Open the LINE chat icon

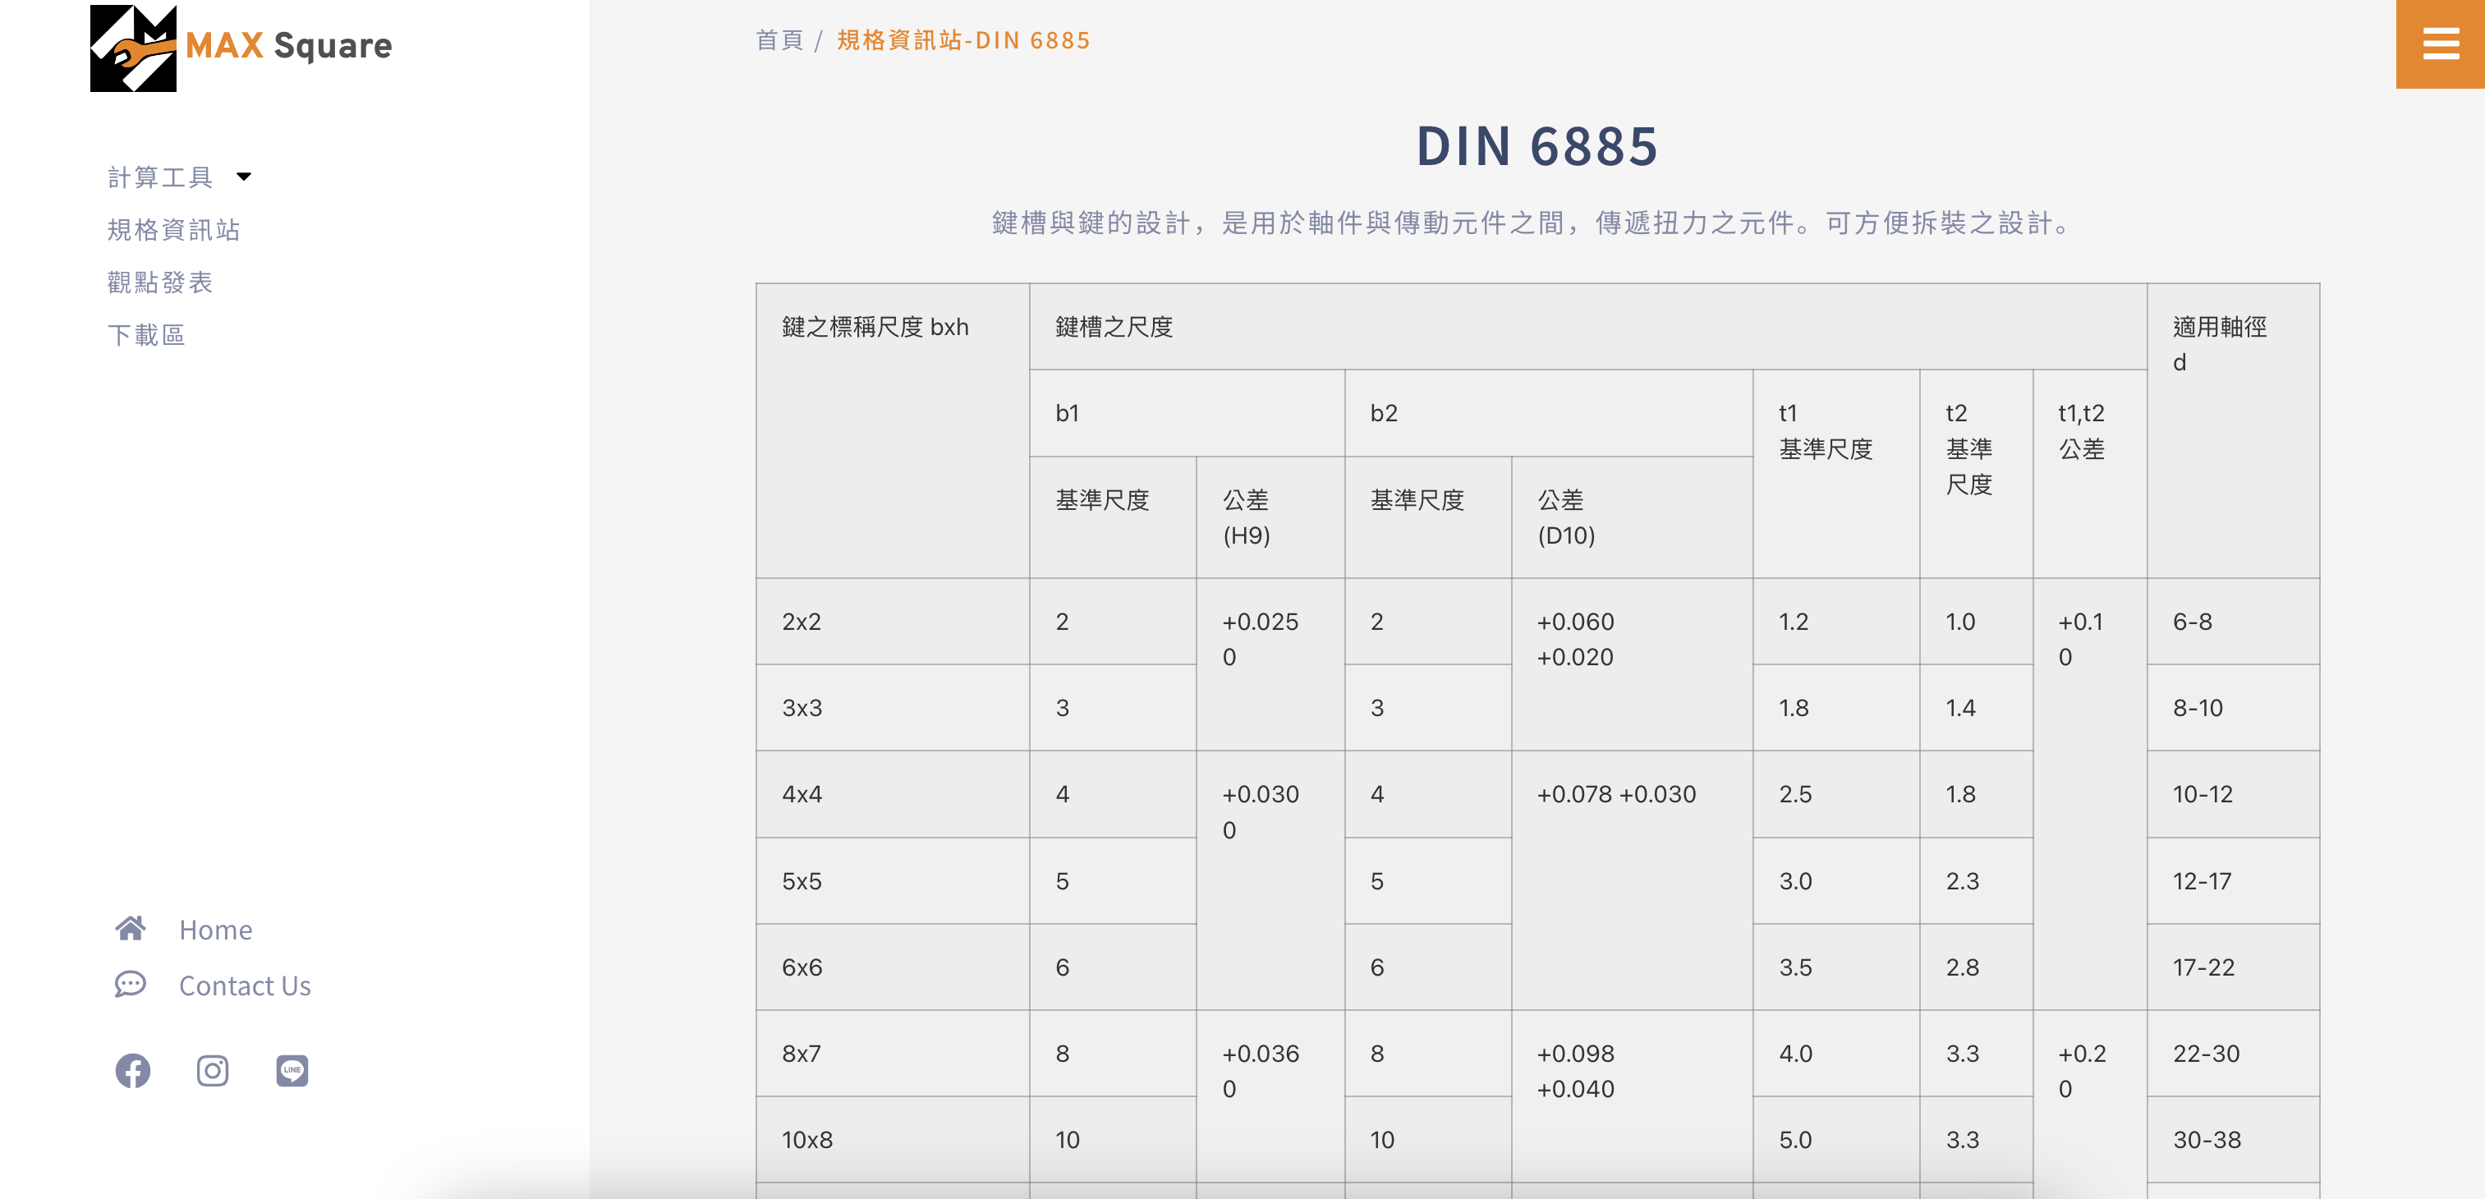tap(292, 1071)
